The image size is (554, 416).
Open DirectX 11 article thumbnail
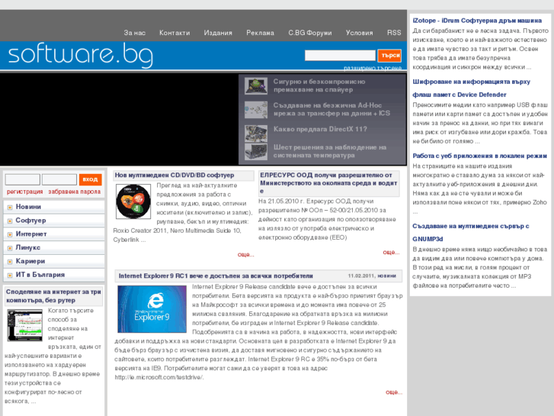tap(256, 134)
